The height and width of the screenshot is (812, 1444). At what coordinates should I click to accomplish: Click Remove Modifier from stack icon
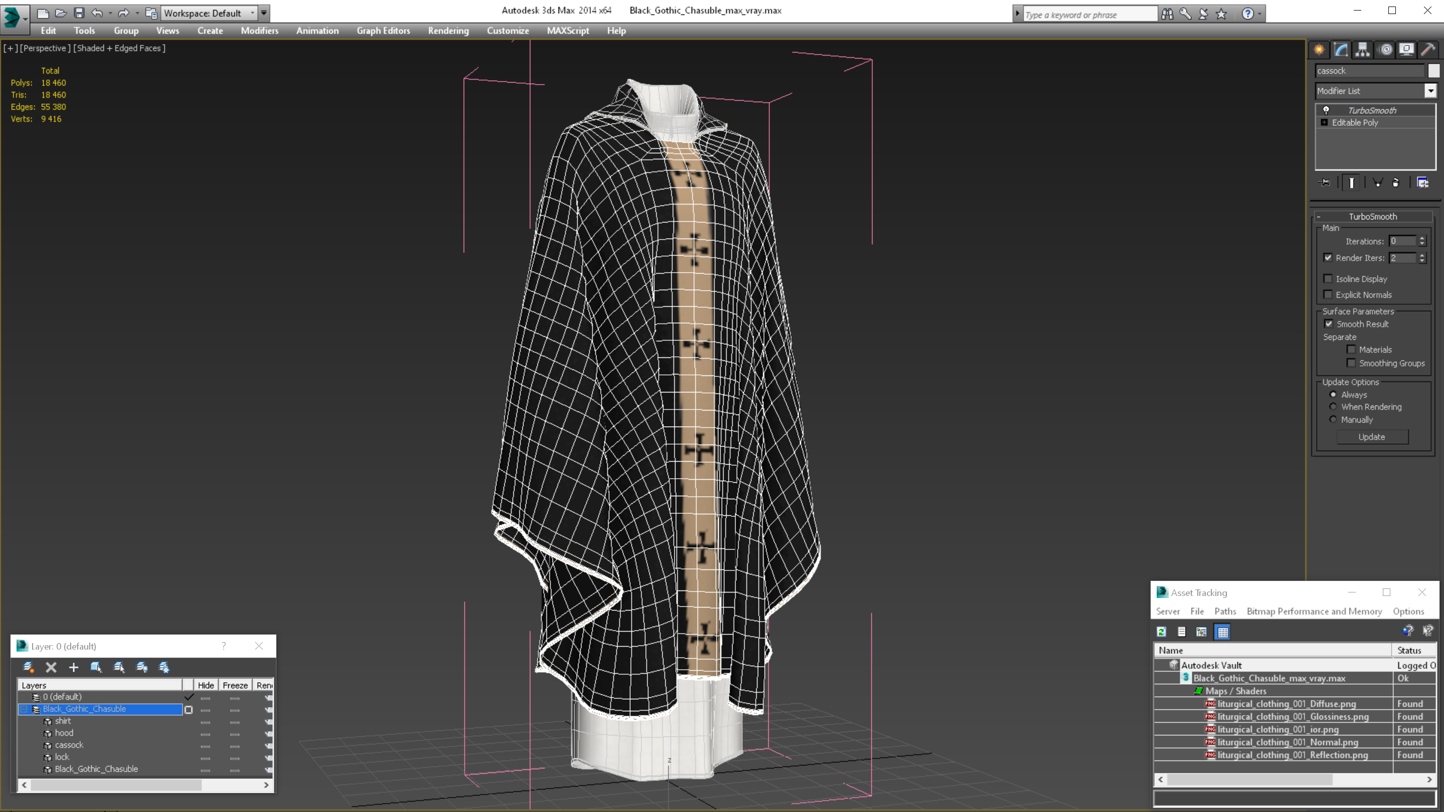point(1396,182)
